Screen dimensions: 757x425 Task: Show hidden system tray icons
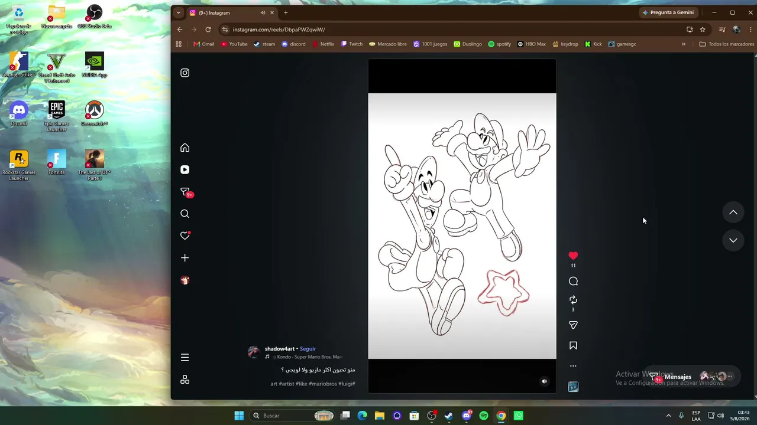tap(669, 416)
